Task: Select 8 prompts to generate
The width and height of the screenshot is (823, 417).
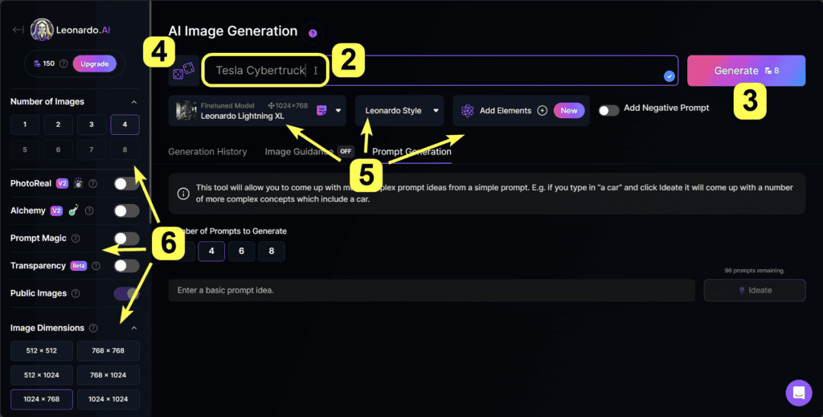Action: 272,251
